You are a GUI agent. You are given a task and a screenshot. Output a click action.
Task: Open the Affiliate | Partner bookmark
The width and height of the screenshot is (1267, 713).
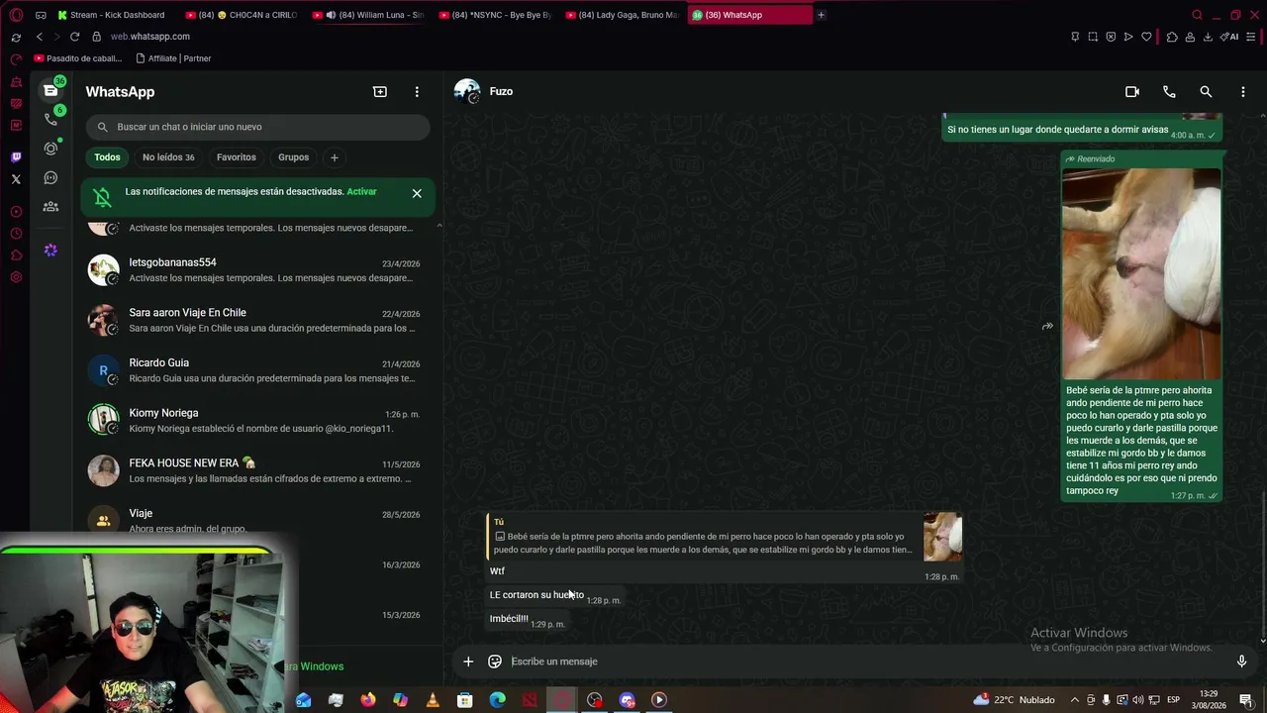pos(173,58)
